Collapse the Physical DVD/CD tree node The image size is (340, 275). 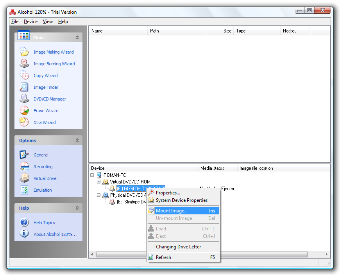coord(98,195)
